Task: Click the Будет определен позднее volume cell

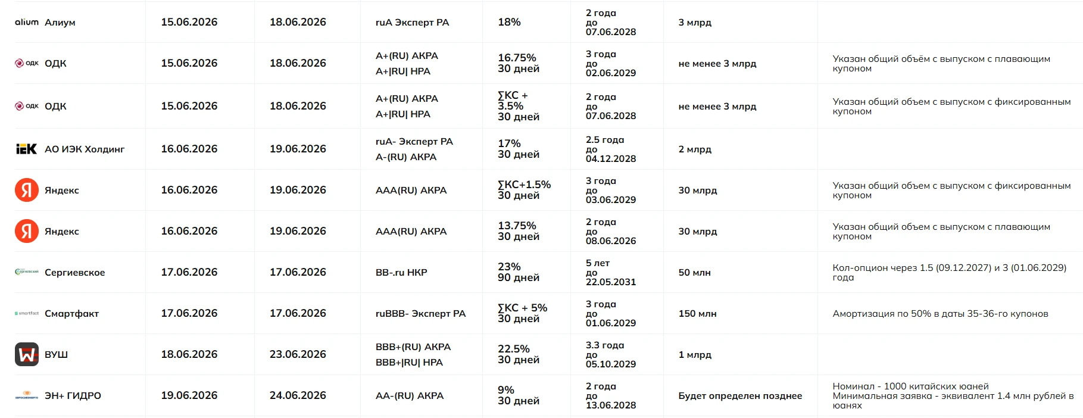Action: click(x=740, y=396)
